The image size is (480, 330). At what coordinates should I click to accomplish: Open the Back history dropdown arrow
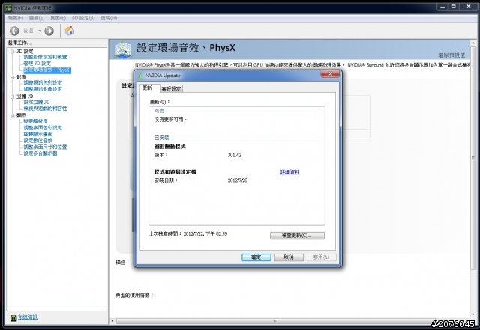click(x=40, y=31)
